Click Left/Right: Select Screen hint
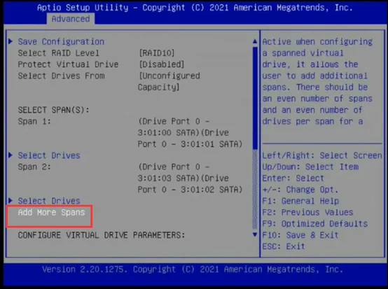The height and width of the screenshot is (289, 388). (322, 155)
